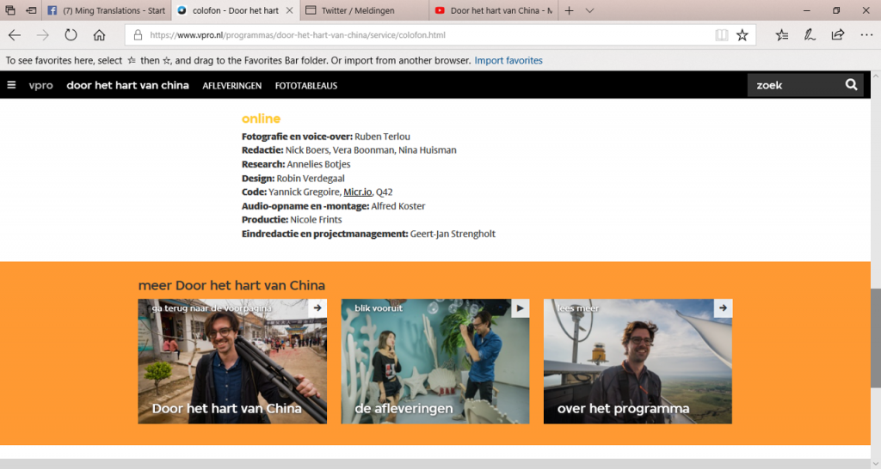This screenshot has width=881, height=469.
Task: Click the heading meer Door het hart van China
Action: 231,285
